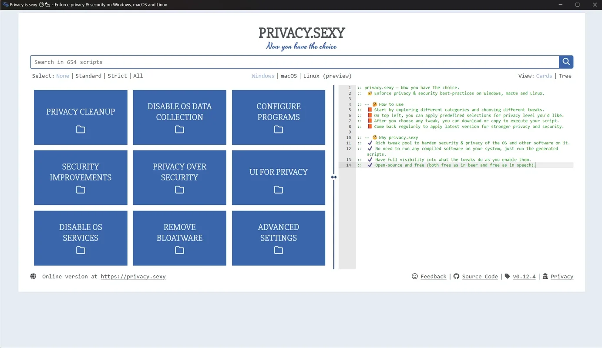
Task: Click code line 'Why privacy.sexy'
Action: pyautogui.click(x=388, y=137)
